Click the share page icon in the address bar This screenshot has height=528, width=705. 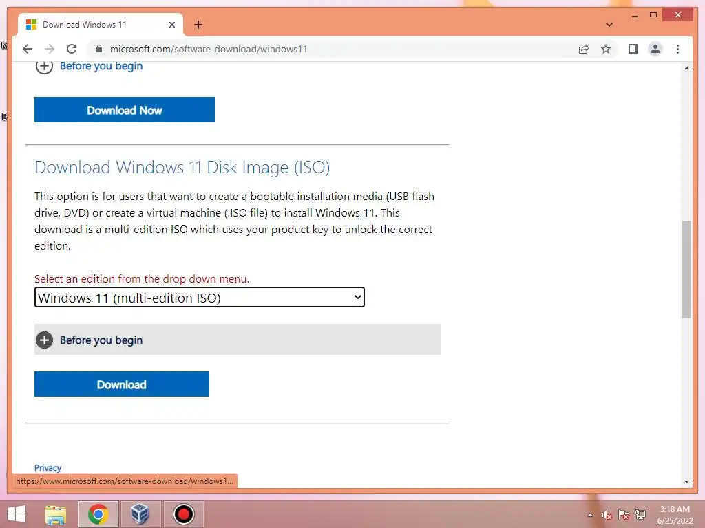584,49
